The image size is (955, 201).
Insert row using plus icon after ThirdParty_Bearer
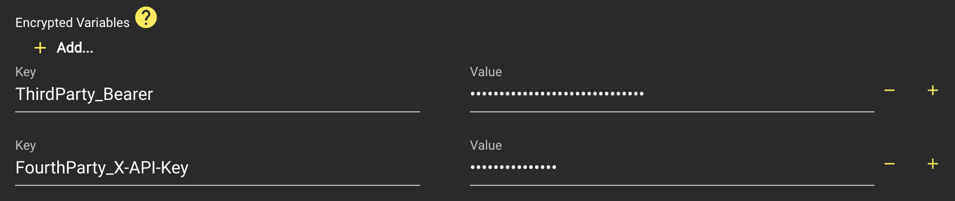(933, 90)
